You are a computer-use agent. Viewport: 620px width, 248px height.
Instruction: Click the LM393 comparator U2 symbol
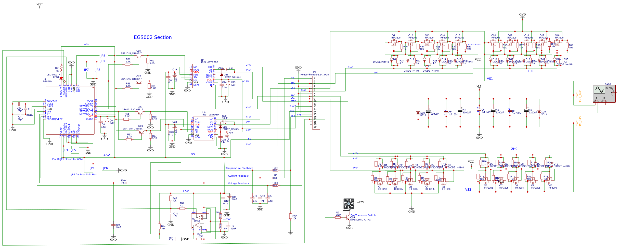[x=200, y=221]
